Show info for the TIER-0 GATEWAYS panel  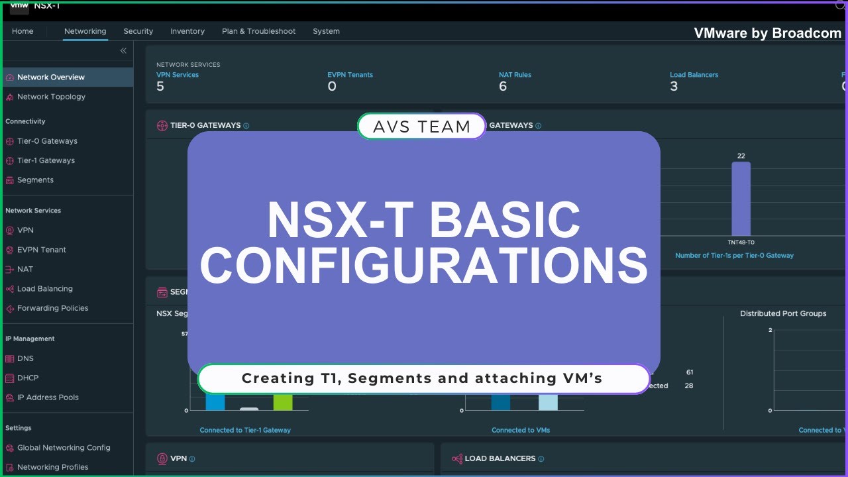(246, 126)
